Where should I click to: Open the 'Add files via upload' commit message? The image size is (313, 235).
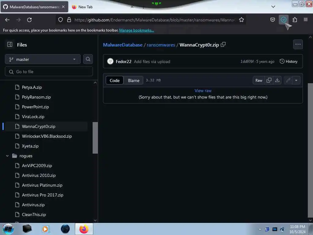(152, 62)
